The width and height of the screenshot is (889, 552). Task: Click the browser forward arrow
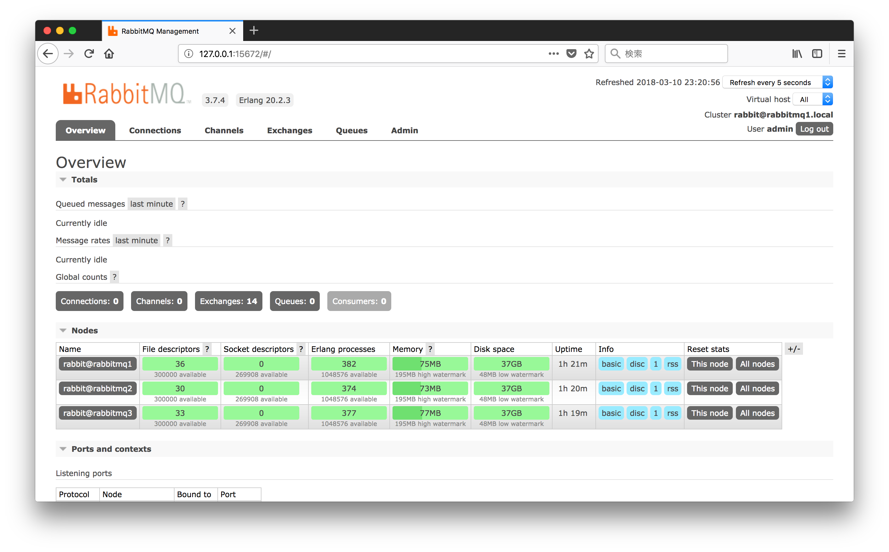69,54
